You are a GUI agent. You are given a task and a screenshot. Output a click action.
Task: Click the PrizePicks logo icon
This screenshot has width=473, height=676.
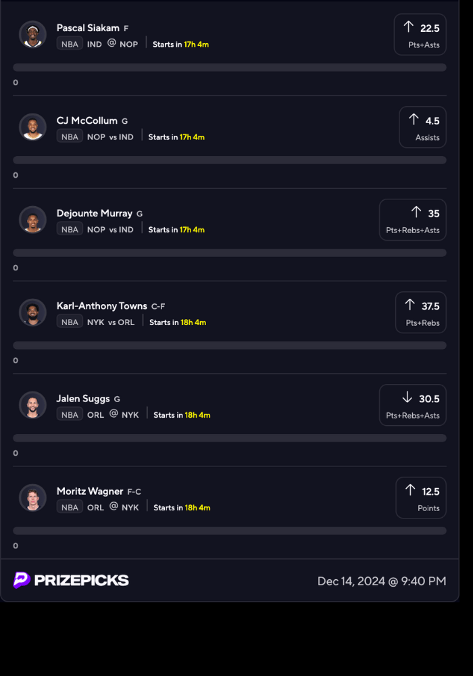(22, 580)
